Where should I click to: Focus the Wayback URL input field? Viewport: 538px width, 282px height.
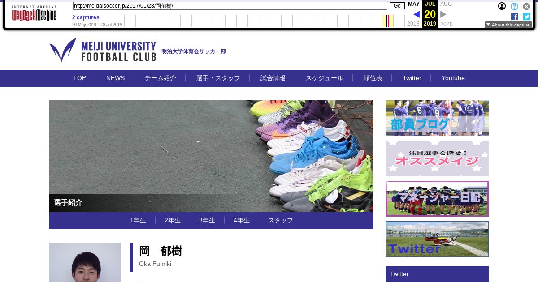[230, 6]
